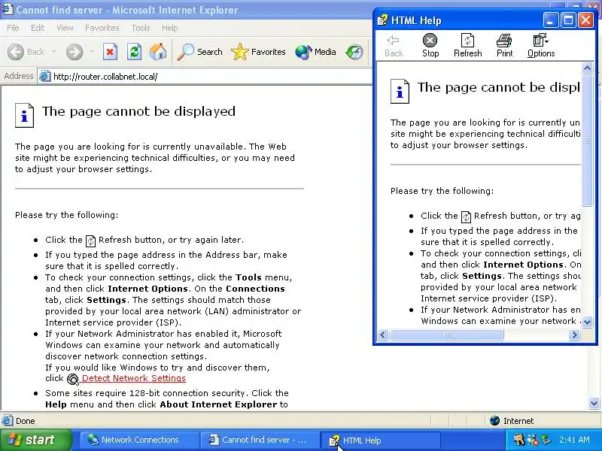This screenshot has height=451, width=602.
Task: Click the horizontal scrollbar thumb in HTML Help
Action: [x=446, y=334]
